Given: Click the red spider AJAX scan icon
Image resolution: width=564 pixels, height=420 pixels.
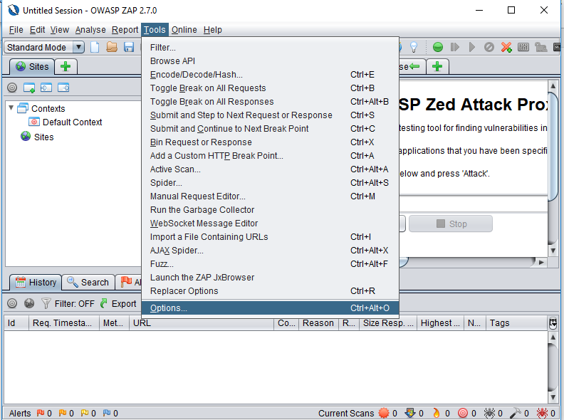Looking at the screenshot, I should point(542,413).
